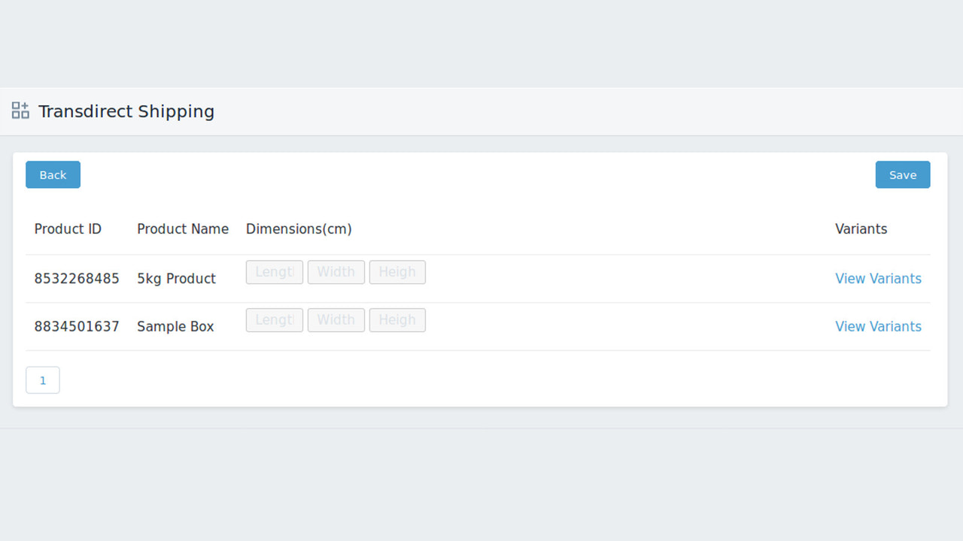Click the Back button

(53, 174)
